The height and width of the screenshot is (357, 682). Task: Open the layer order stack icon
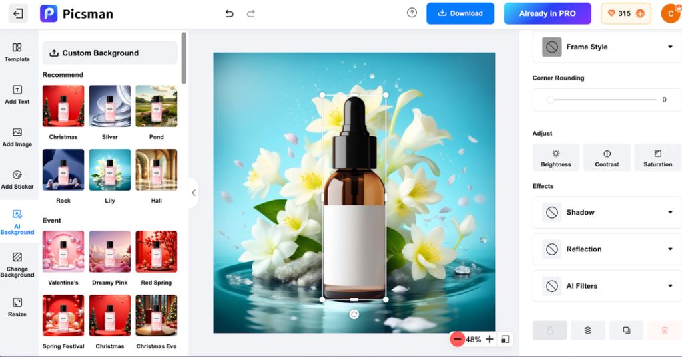pos(588,330)
